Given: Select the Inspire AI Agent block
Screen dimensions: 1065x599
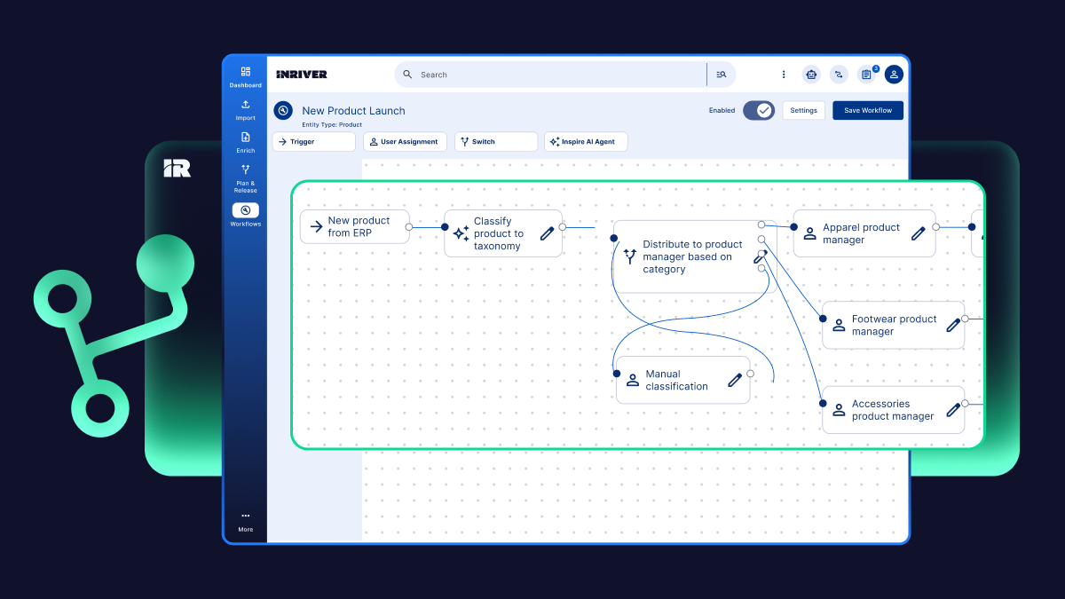Looking at the screenshot, I should [586, 141].
